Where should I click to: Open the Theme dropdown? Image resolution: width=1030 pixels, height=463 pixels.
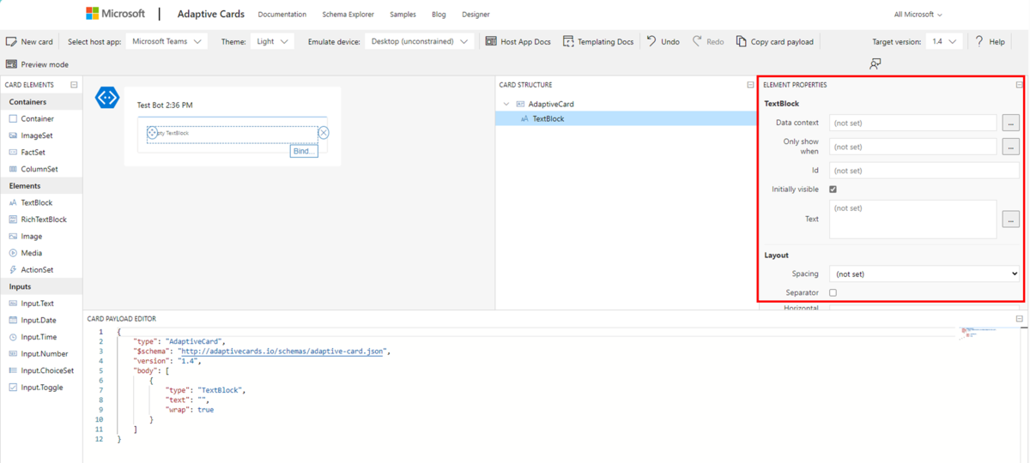[x=272, y=41]
